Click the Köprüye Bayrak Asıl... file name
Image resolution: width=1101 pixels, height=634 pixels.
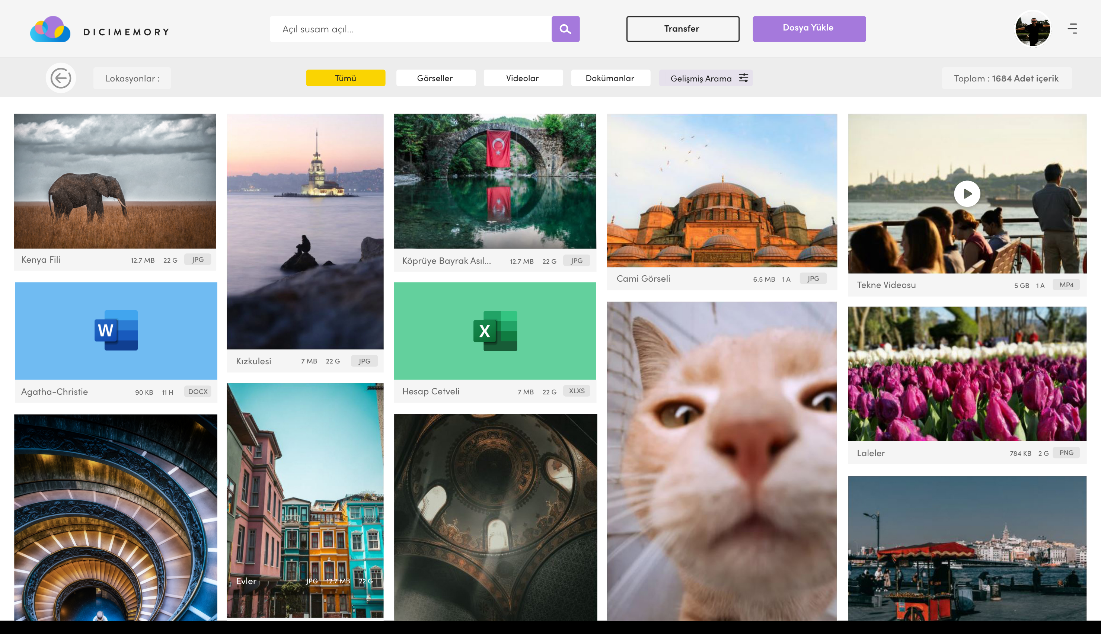pos(446,261)
